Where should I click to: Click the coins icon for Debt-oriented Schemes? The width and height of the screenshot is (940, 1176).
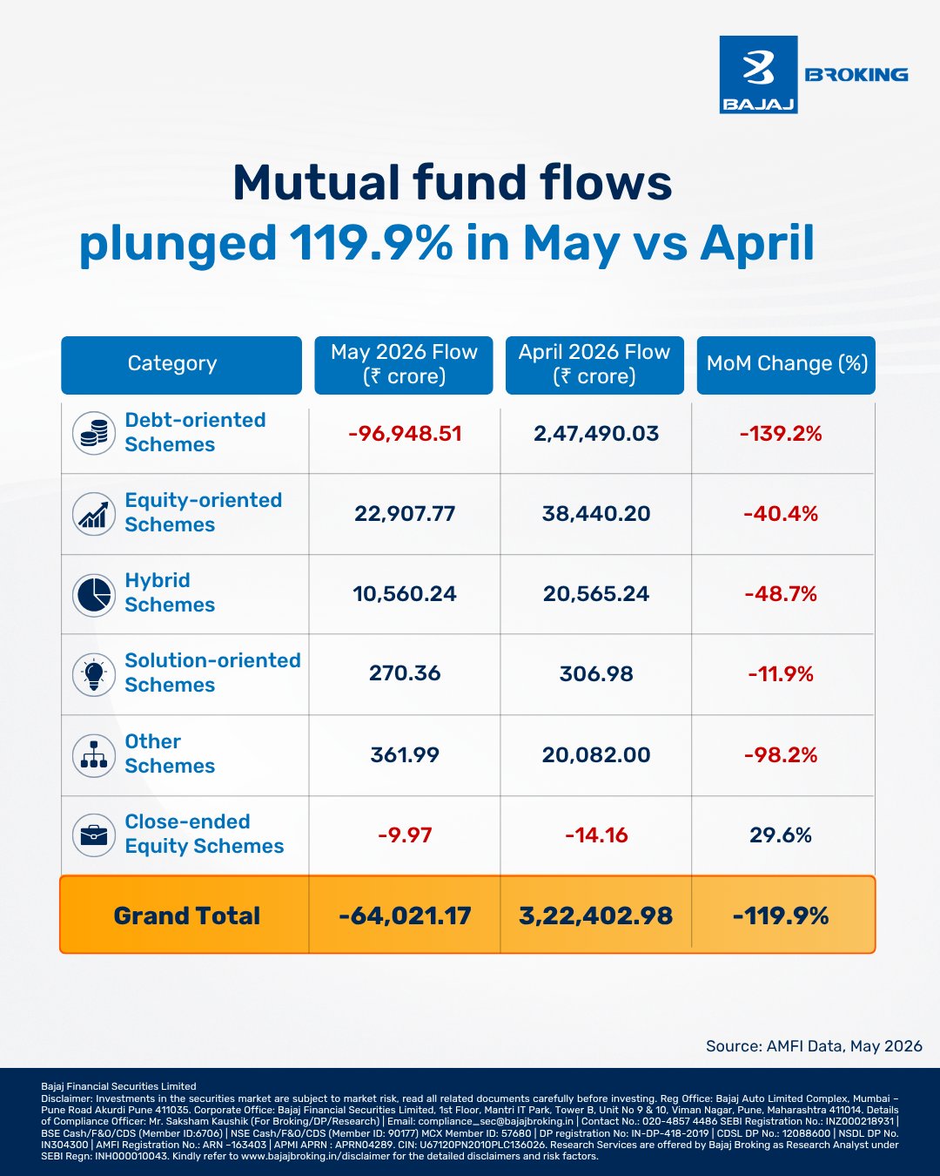93,433
